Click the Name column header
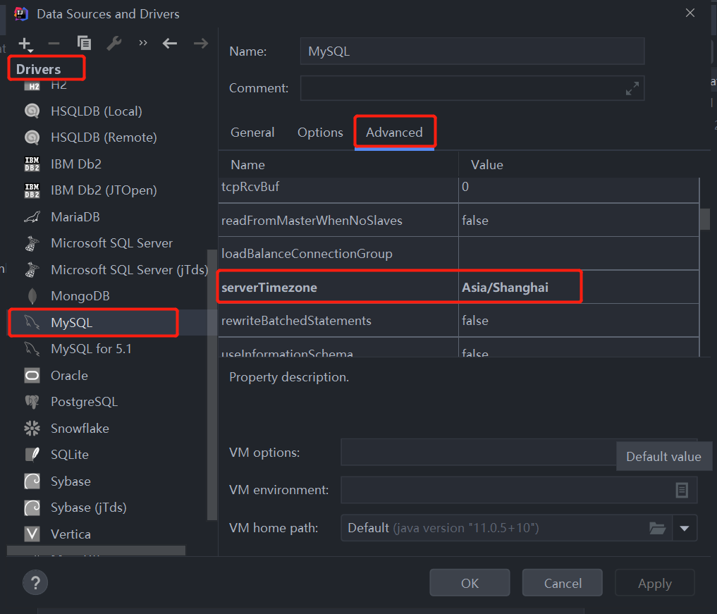Image resolution: width=717 pixels, height=614 pixels. (248, 165)
